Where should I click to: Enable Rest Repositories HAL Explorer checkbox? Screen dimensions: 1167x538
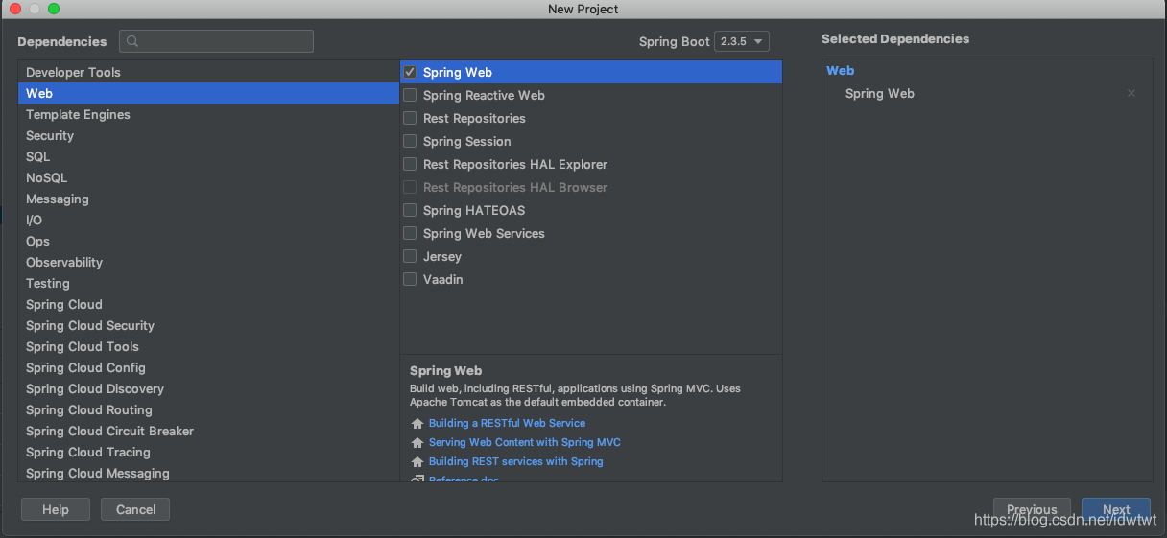pyautogui.click(x=410, y=164)
